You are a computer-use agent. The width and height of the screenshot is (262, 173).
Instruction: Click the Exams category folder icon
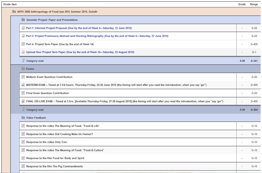tap(23, 69)
